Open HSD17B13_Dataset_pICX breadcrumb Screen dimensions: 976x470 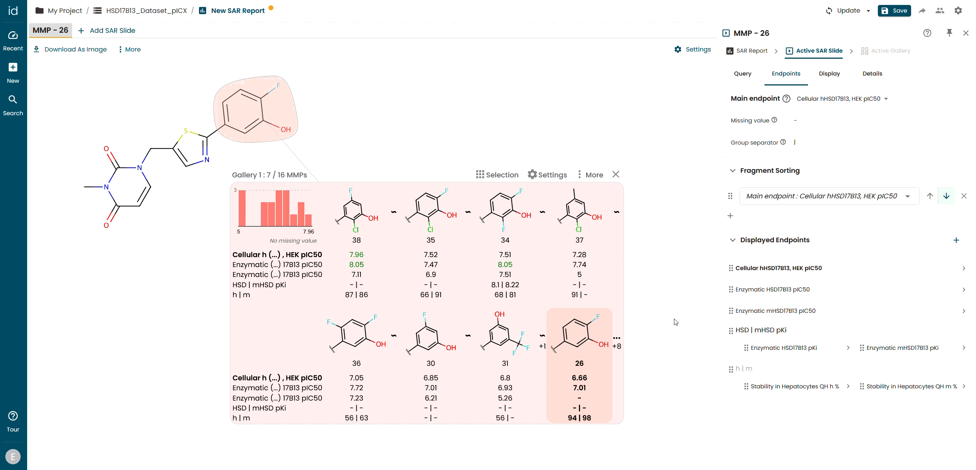click(x=141, y=11)
